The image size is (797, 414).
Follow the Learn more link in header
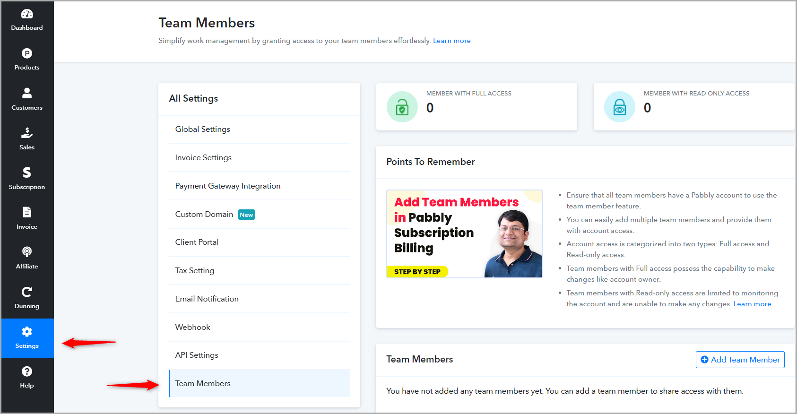point(452,41)
